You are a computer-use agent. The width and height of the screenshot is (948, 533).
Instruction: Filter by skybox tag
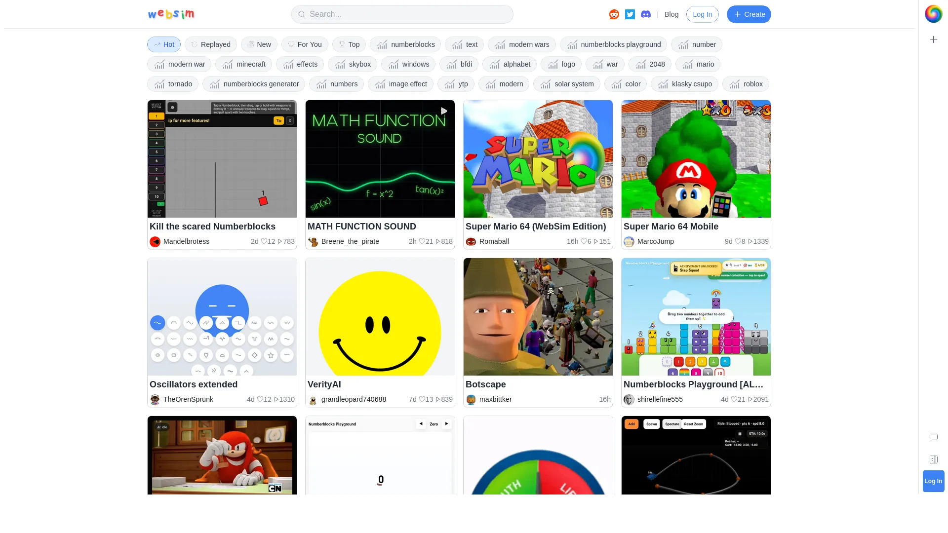(x=353, y=64)
